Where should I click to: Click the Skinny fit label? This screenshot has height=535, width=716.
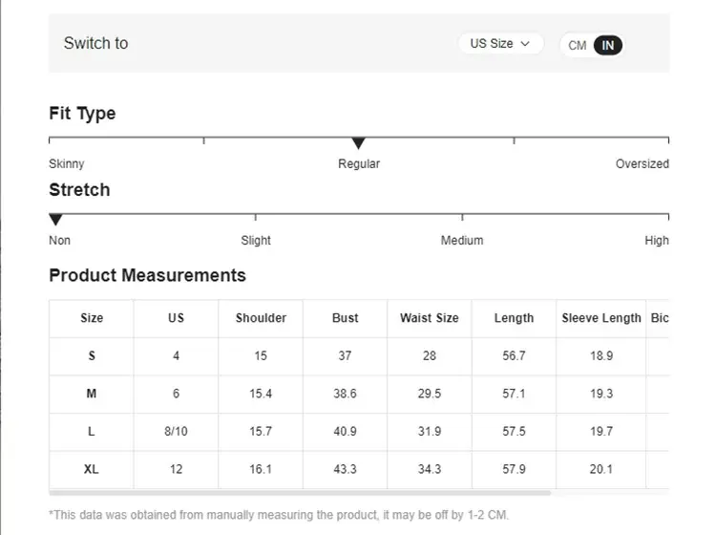(67, 164)
